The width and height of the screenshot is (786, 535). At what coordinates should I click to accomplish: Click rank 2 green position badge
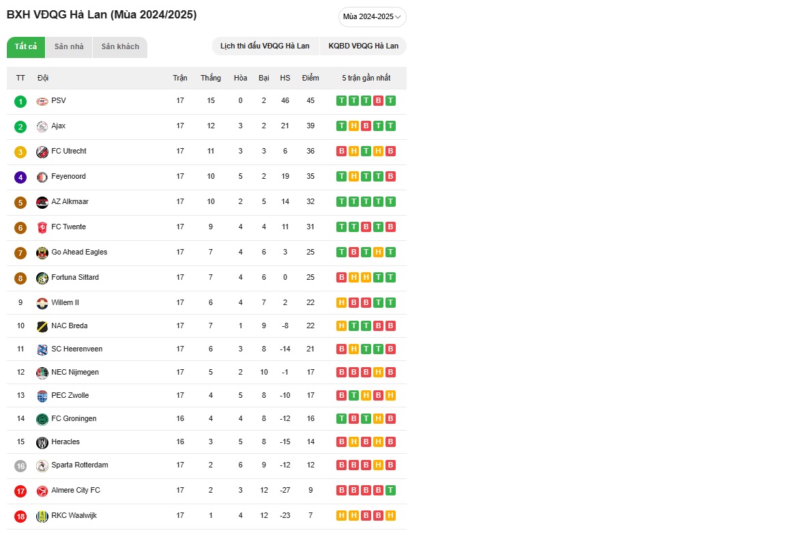pos(20,127)
